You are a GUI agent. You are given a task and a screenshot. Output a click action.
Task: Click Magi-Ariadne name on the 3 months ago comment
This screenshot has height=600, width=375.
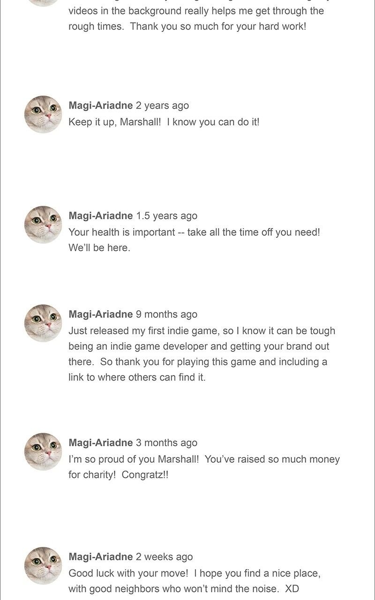click(x=101, y=442)
